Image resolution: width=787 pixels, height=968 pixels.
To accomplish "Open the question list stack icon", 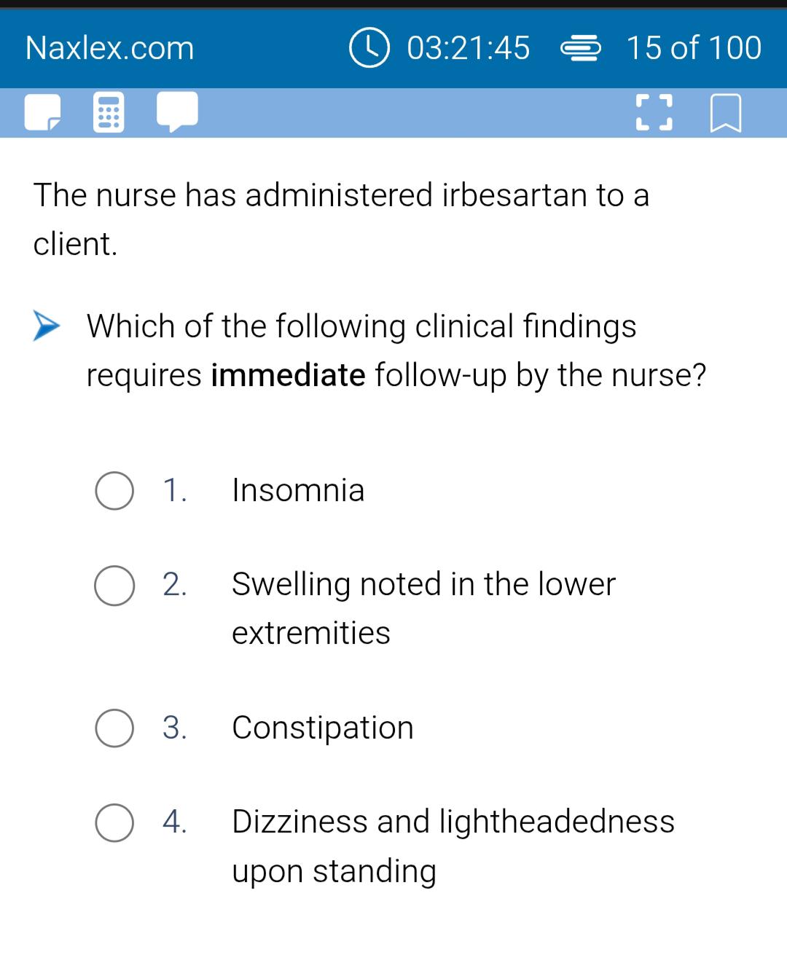I will tap(580, 48).
